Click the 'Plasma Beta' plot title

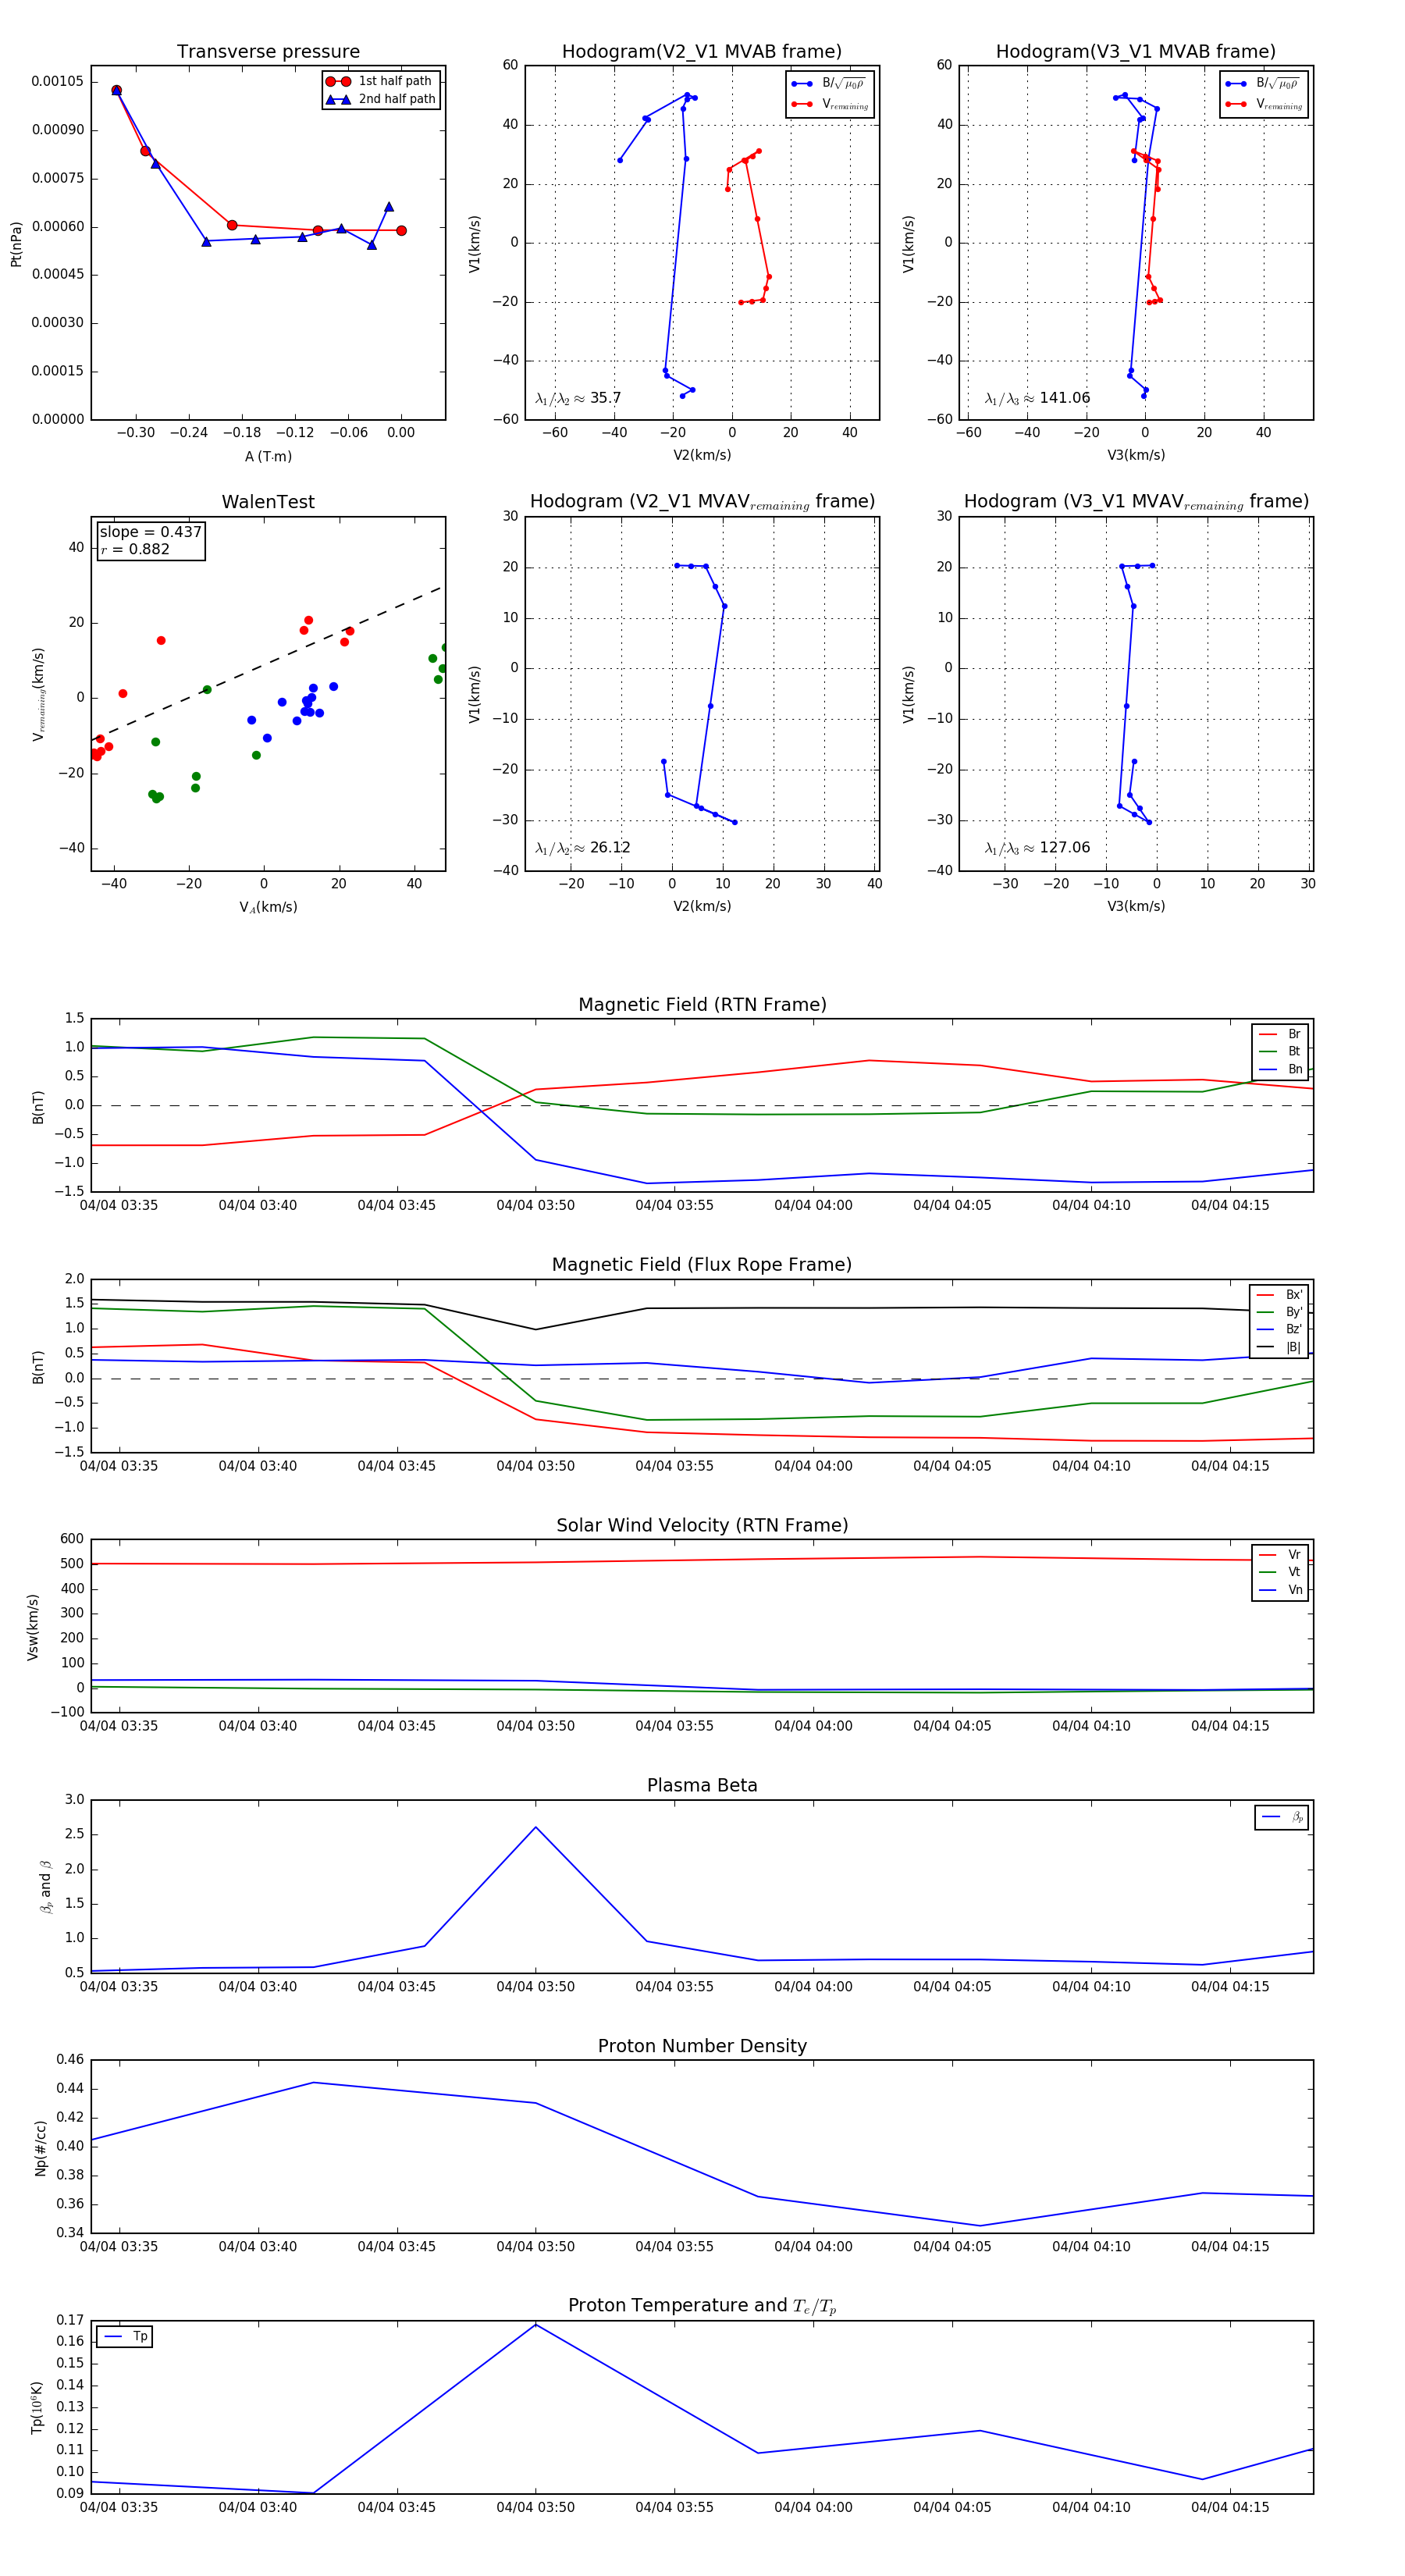[702, 1786]
